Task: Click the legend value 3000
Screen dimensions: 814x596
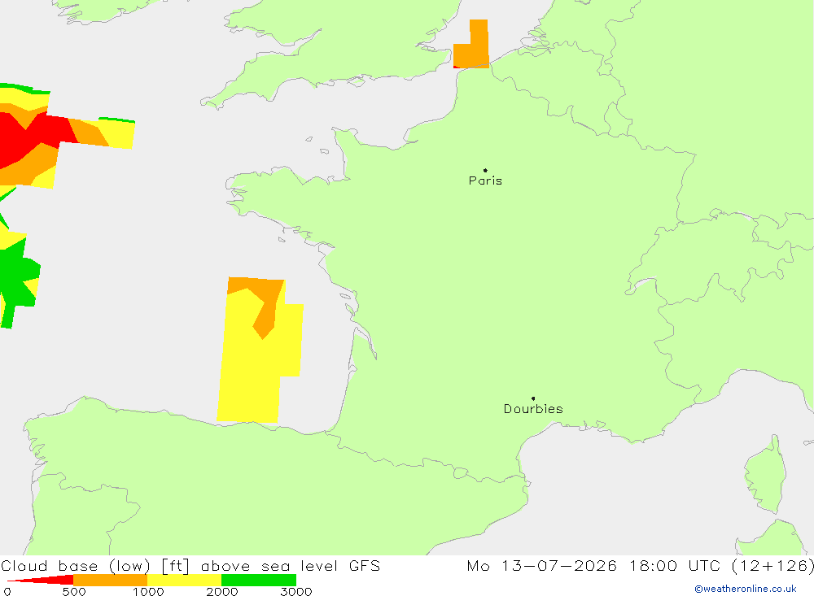Action: tap(296, 592)
